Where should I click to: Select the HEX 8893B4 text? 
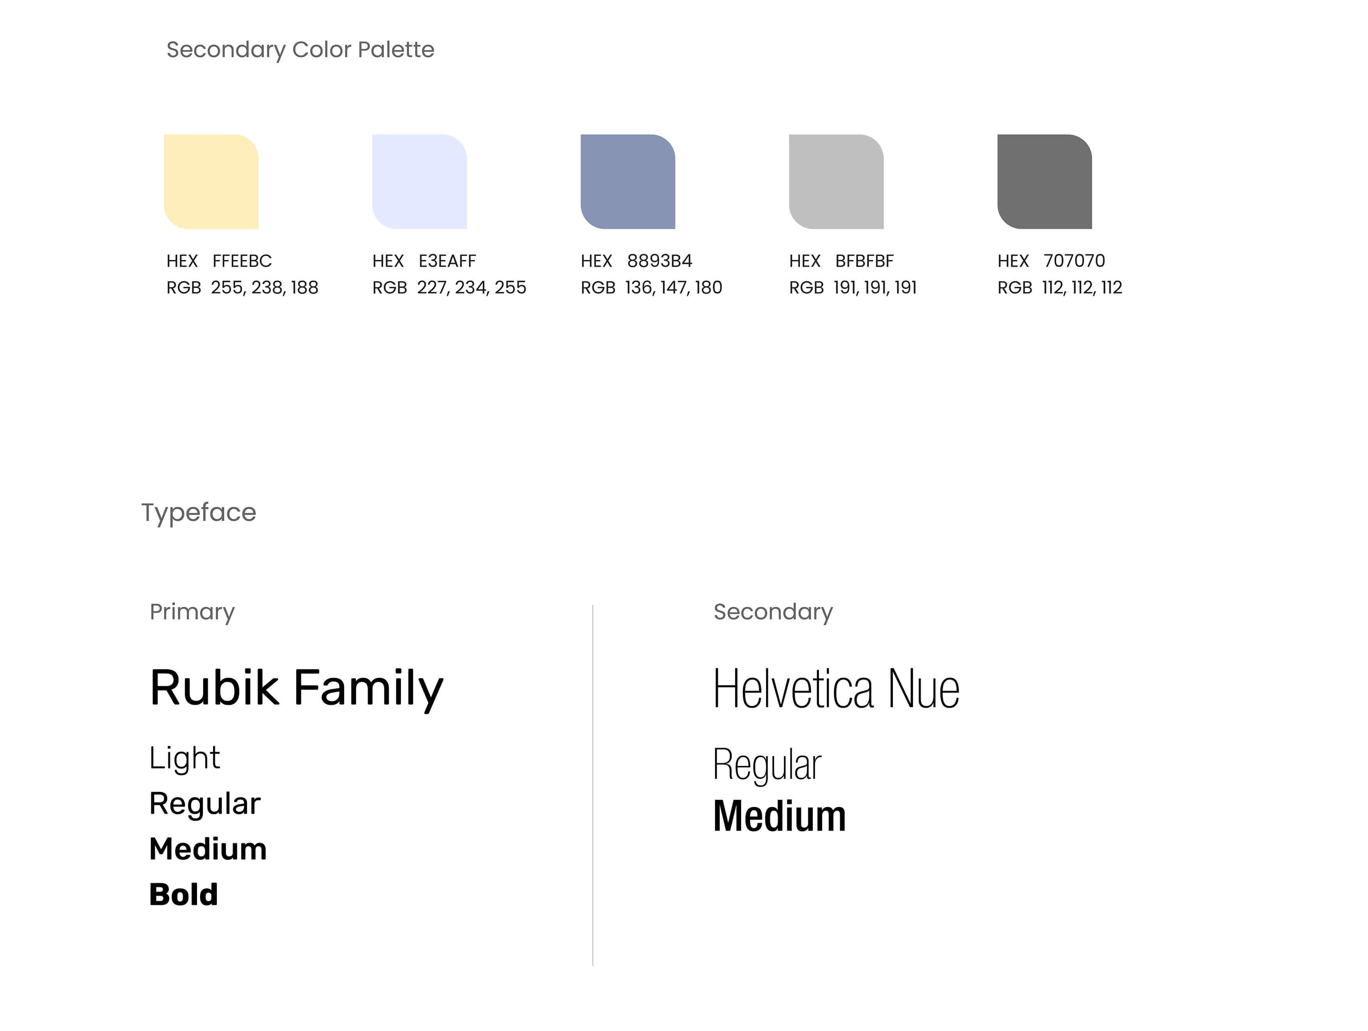click(637, 261)
